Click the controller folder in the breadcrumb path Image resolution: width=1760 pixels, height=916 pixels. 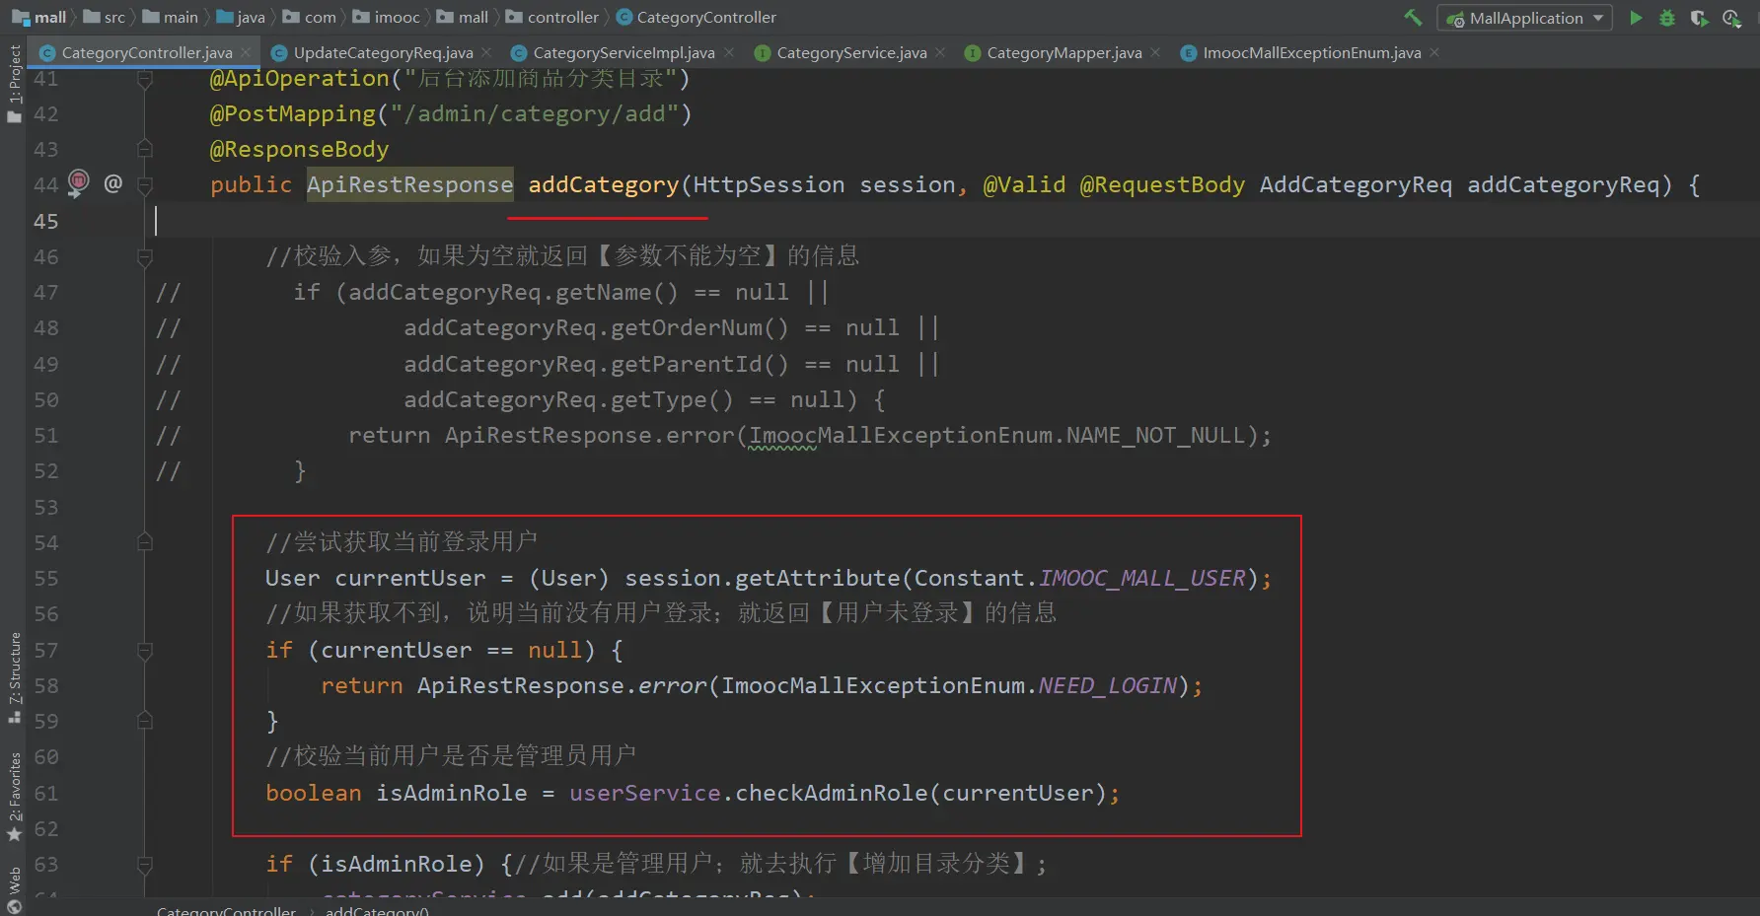[561, 18]
